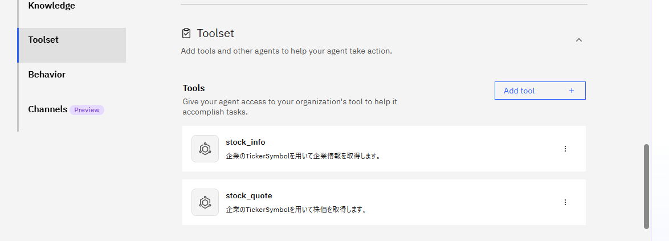The width and height of the screenshot is (669, 241).
Task: Open the stock_quote tool name
Action: [248, 195]
